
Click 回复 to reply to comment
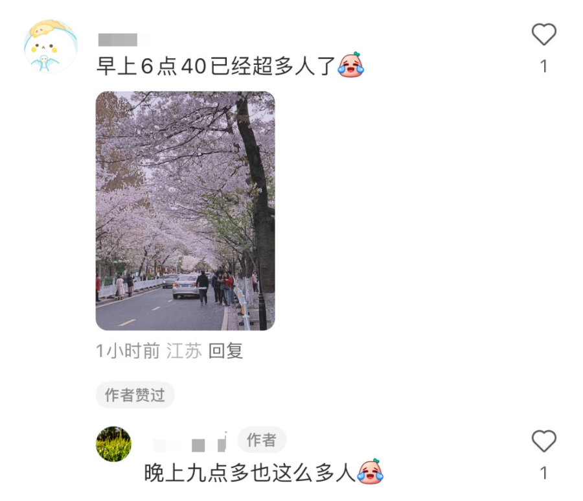tap(225, 351)
